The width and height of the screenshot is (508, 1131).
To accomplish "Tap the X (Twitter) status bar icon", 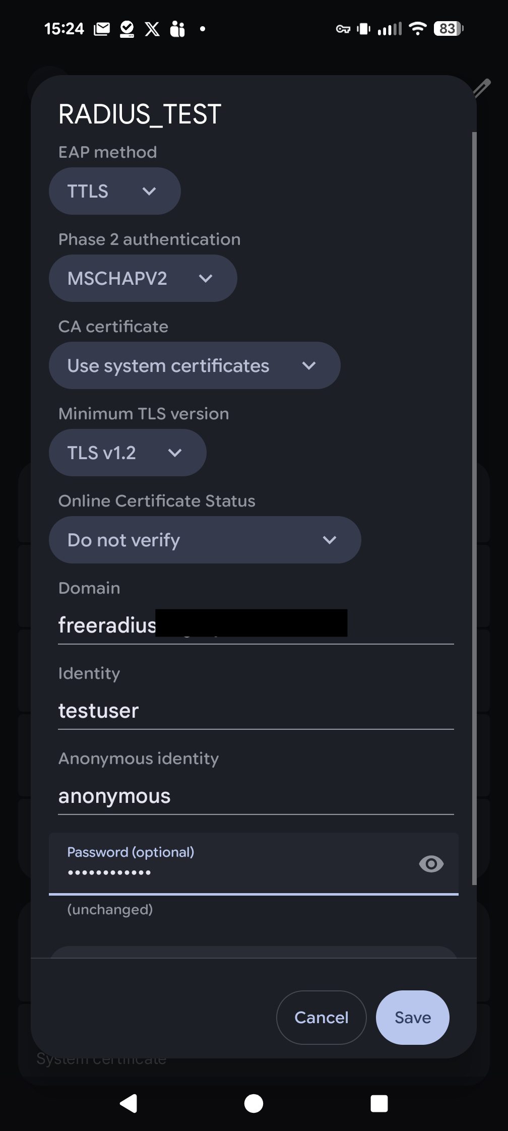I will 152,28.
